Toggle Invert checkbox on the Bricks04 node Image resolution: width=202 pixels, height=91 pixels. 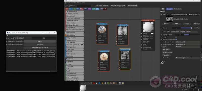[x=106, y=38]
